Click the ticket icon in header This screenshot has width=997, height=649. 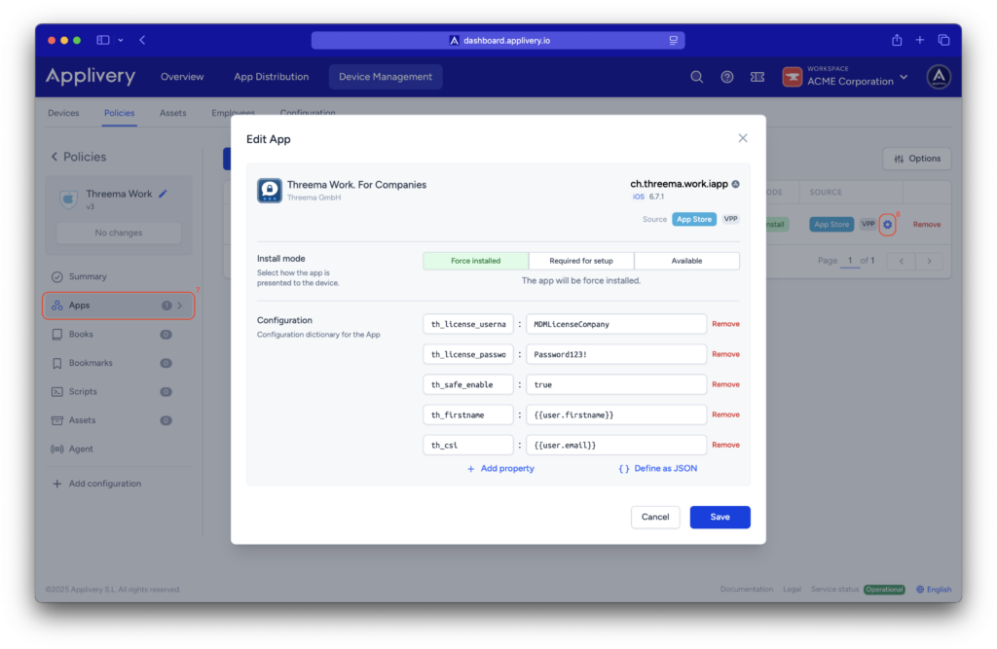[x=757, y=77]
